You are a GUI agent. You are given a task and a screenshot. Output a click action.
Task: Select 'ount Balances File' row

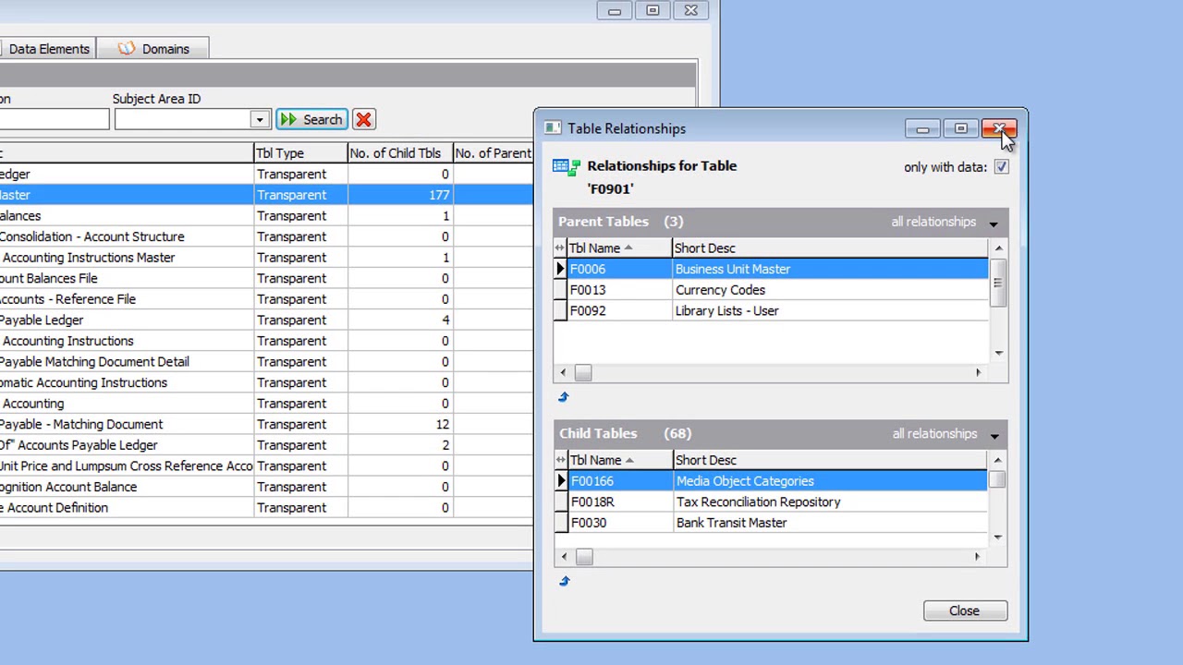click(x=266, y=278)
